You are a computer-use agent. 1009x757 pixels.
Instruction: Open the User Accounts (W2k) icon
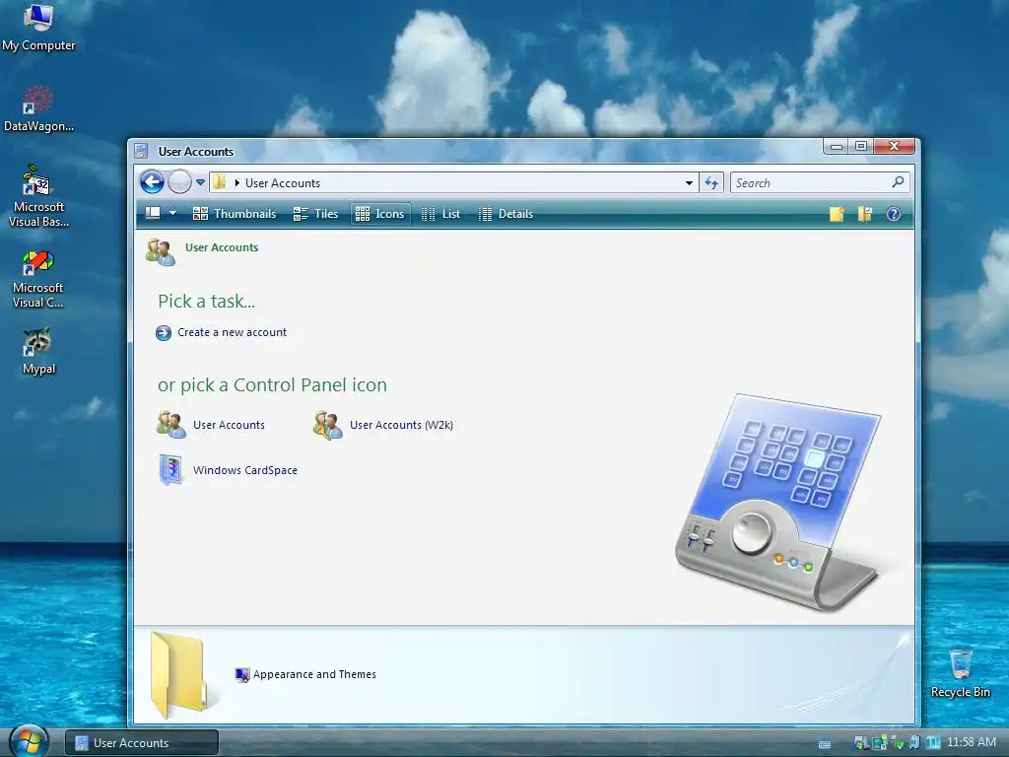click(x=327, y=425)
